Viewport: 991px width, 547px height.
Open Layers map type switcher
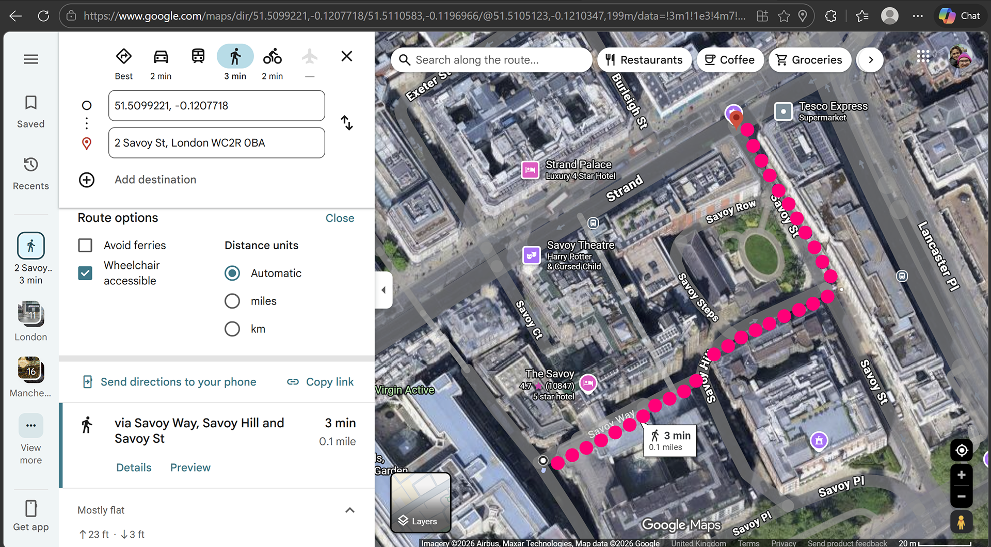click(421, 503)
